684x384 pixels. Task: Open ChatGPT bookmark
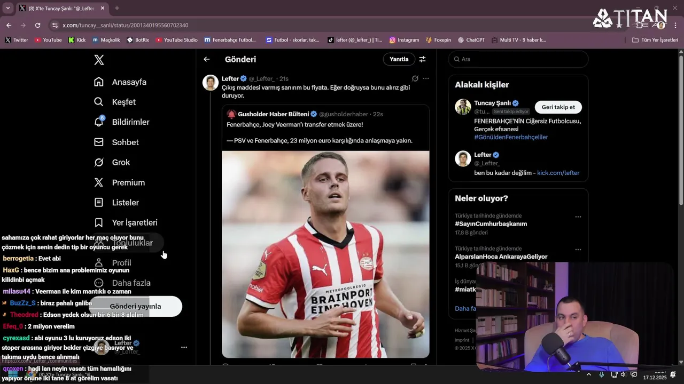pos(471,40)
